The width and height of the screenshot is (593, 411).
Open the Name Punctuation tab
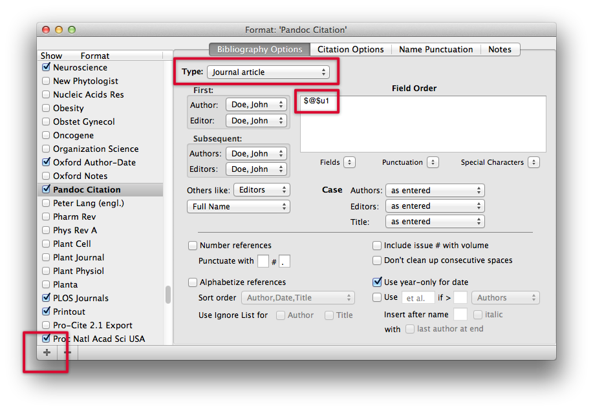point(435,49)
